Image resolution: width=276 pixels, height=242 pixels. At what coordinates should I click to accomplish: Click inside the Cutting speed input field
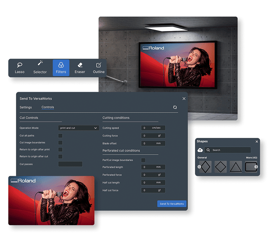pyautogui.click(x=153, y=128)
